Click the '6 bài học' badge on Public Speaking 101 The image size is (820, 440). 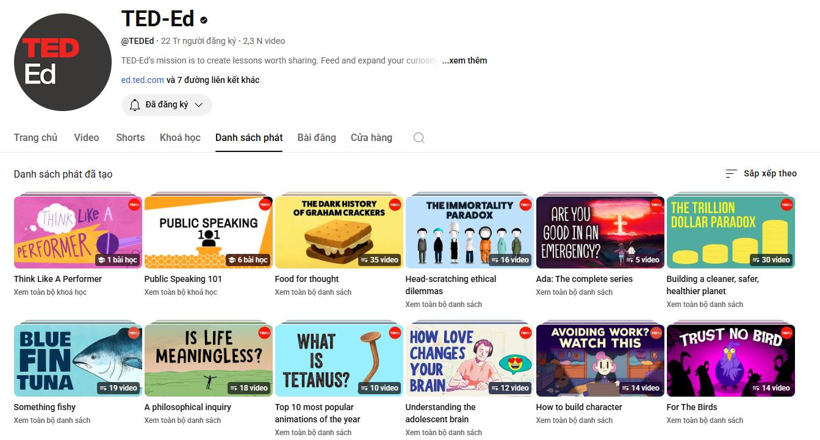tap(248, 260)
